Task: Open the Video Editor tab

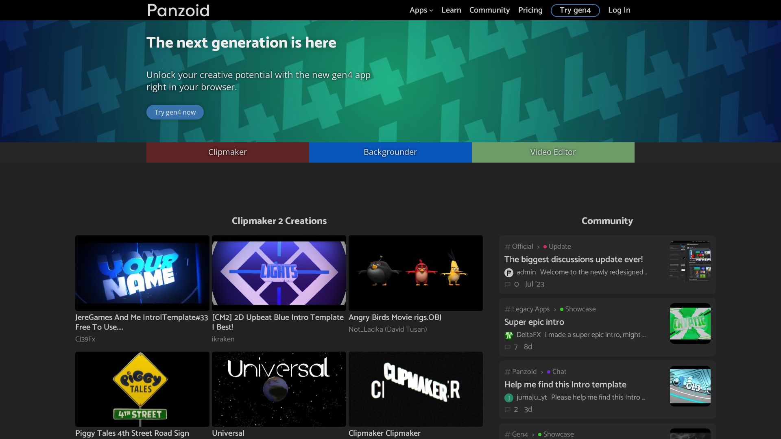Action: tap(553, 152)
